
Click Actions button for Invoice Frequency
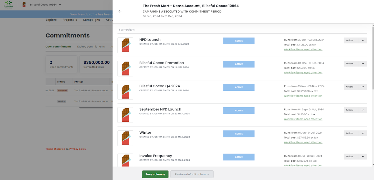point(351,156)
